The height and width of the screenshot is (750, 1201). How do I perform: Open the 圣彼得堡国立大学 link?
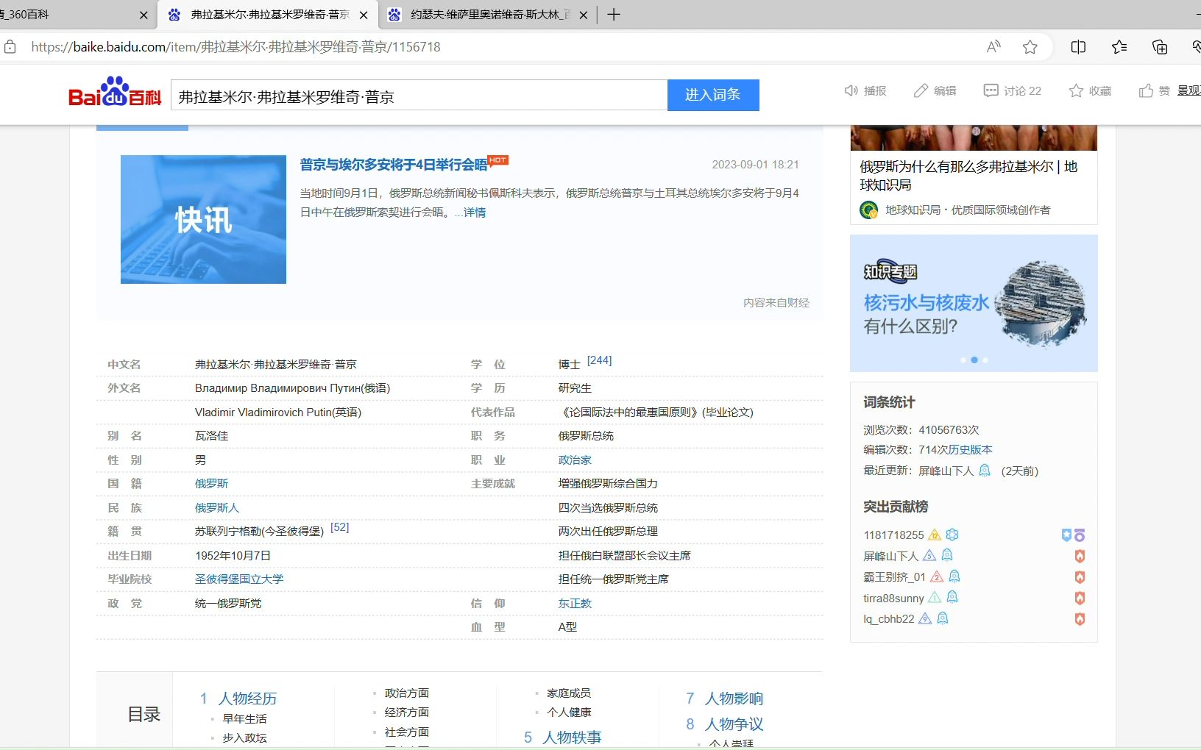click(x=239, y=579)
